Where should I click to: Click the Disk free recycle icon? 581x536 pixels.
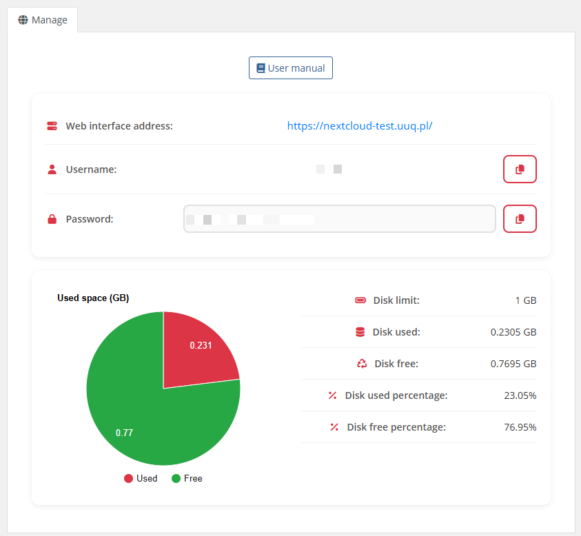[x=362, y=364]
